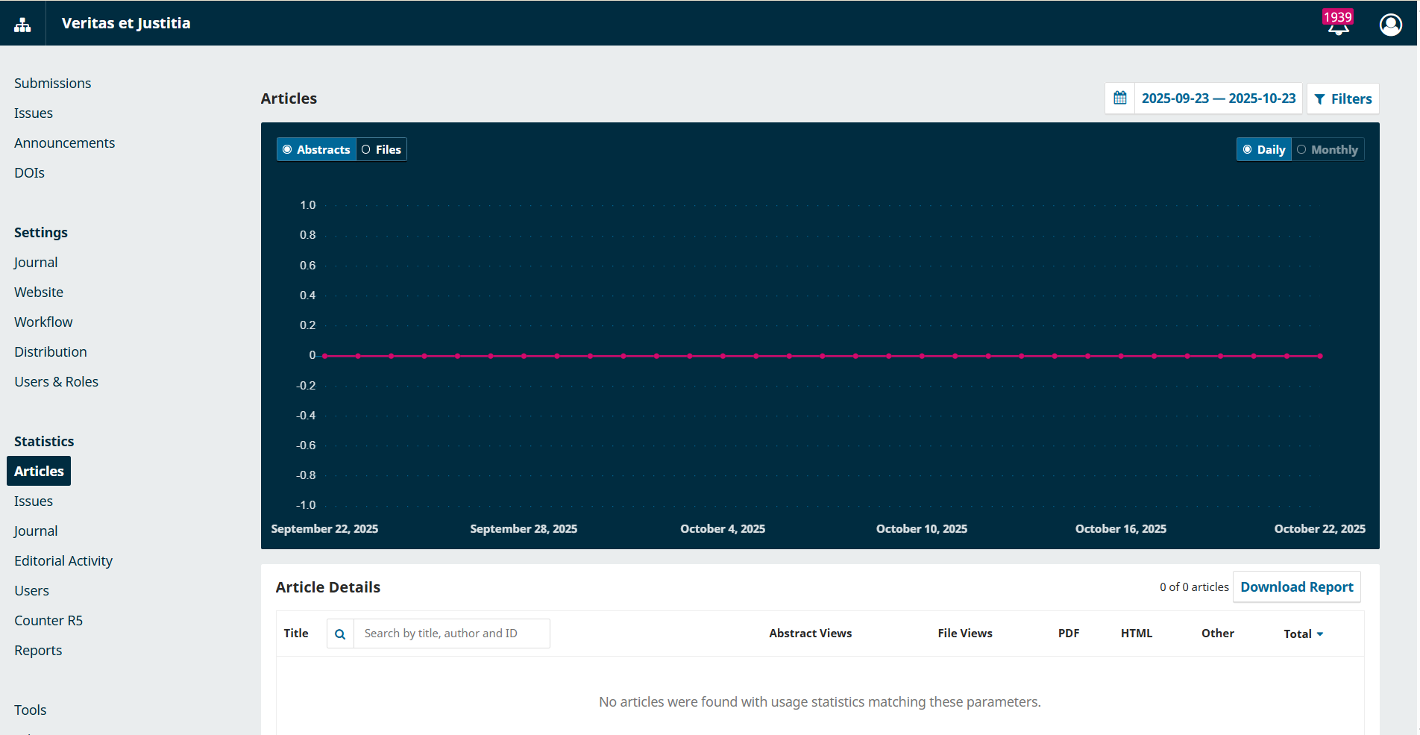Viewport: 1420px width, 735px height.
Task: Click the last data point on chart line
Action: tap(1319, 357)
